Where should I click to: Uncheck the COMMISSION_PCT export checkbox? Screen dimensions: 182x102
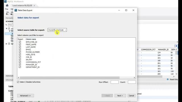[20, 62]
